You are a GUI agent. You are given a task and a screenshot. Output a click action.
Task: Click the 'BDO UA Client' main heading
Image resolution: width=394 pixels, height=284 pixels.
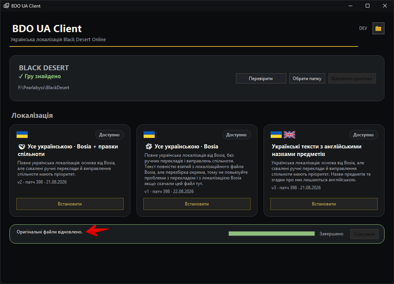pos(47,29)
